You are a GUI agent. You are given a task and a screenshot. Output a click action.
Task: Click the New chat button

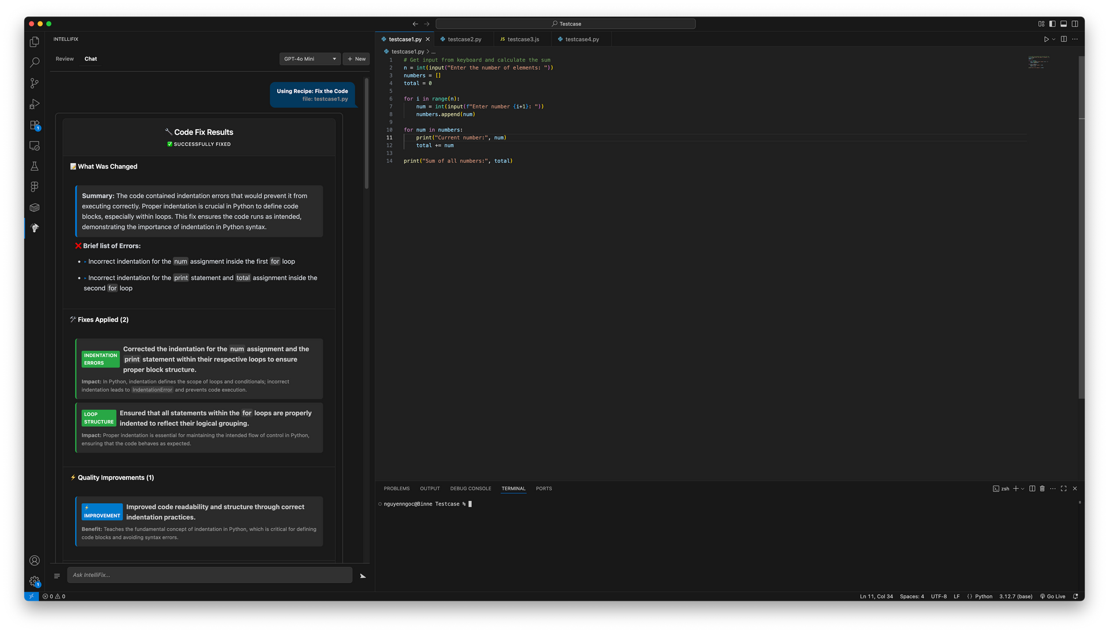(356, 59)
